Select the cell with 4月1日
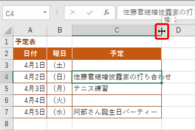The height and width of the screenshot is (130, 195). coord(30,65)
